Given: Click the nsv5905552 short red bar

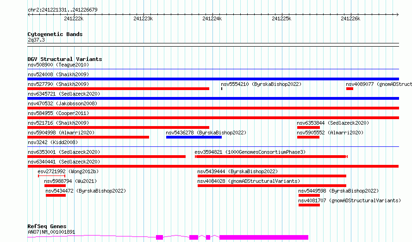Looking at the screenshot, I should coord(308,137).
